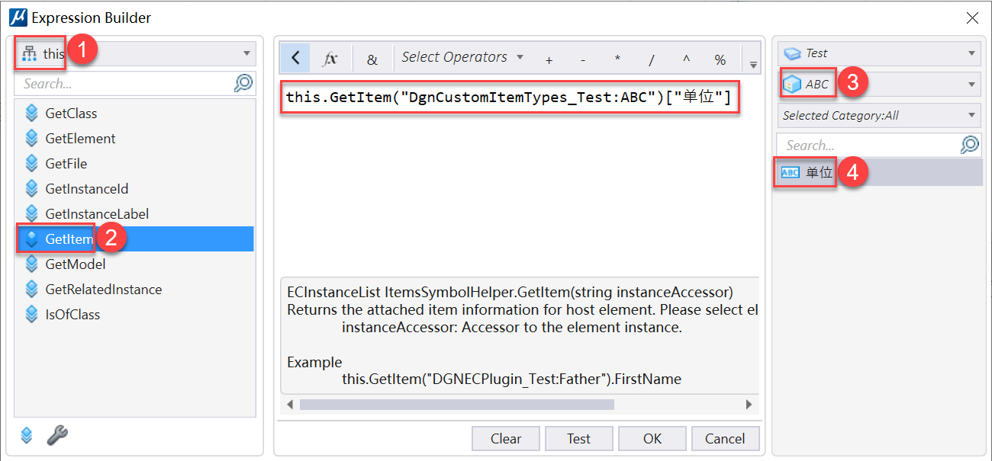Select GetRelatedInstance in the function list

coord(103,290)
